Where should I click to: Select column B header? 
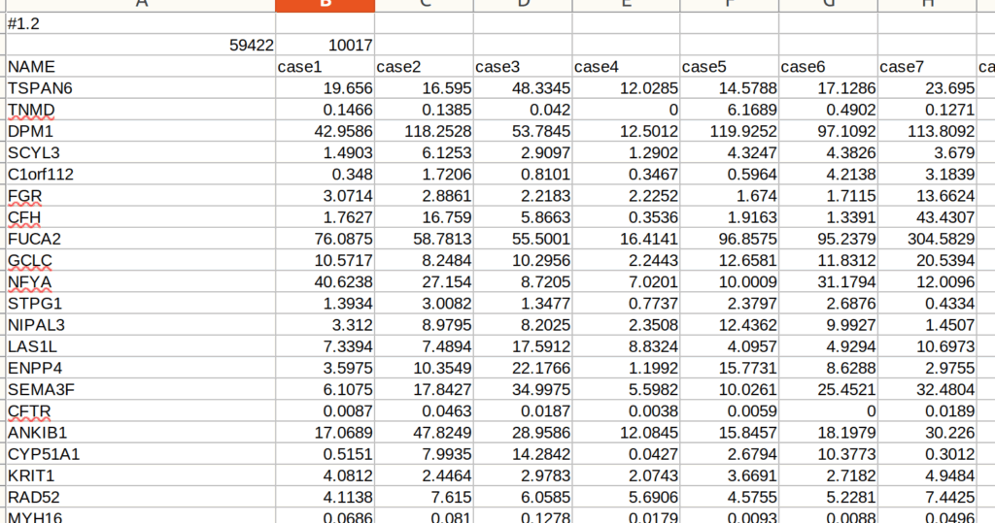[x=325, y=5]
